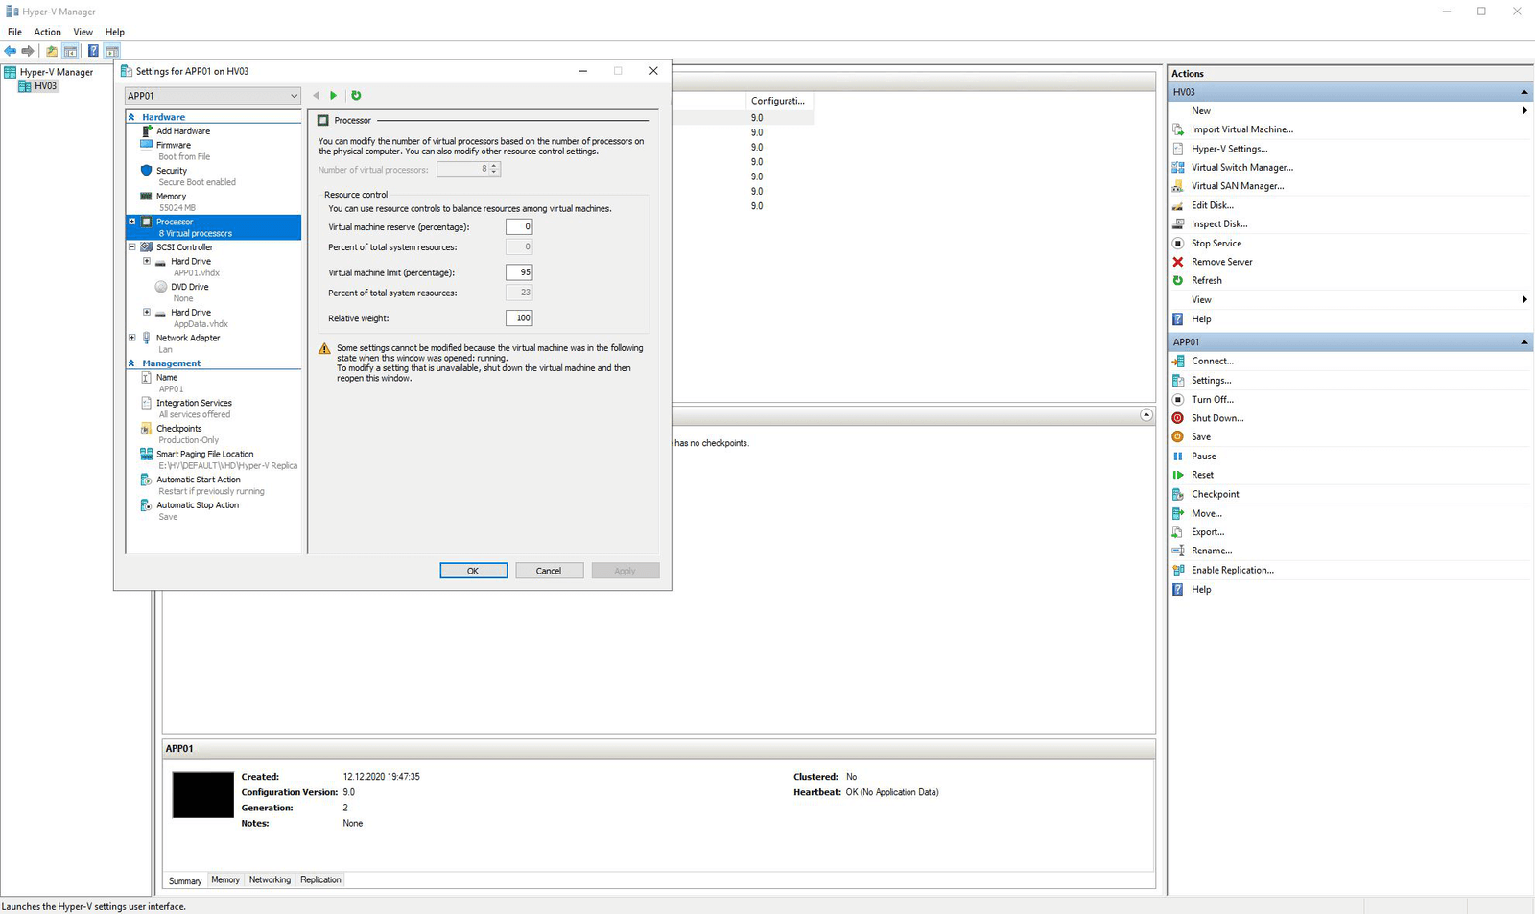Viewport: 1535px width, 914px height.
Task: Click the Relative weight field
Action: 519,317
